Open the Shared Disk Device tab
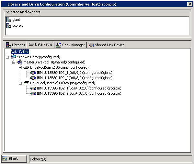The image size is (194, 164). 107,45
